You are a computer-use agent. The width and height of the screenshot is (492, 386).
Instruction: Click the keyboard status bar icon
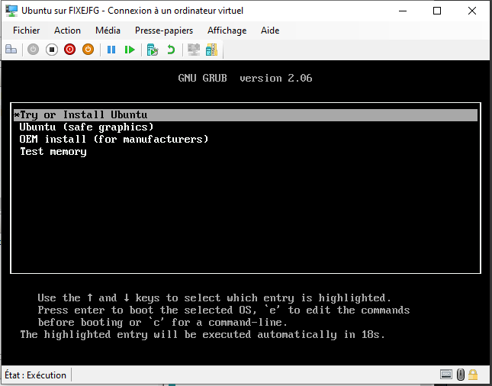tap(446, 375)
